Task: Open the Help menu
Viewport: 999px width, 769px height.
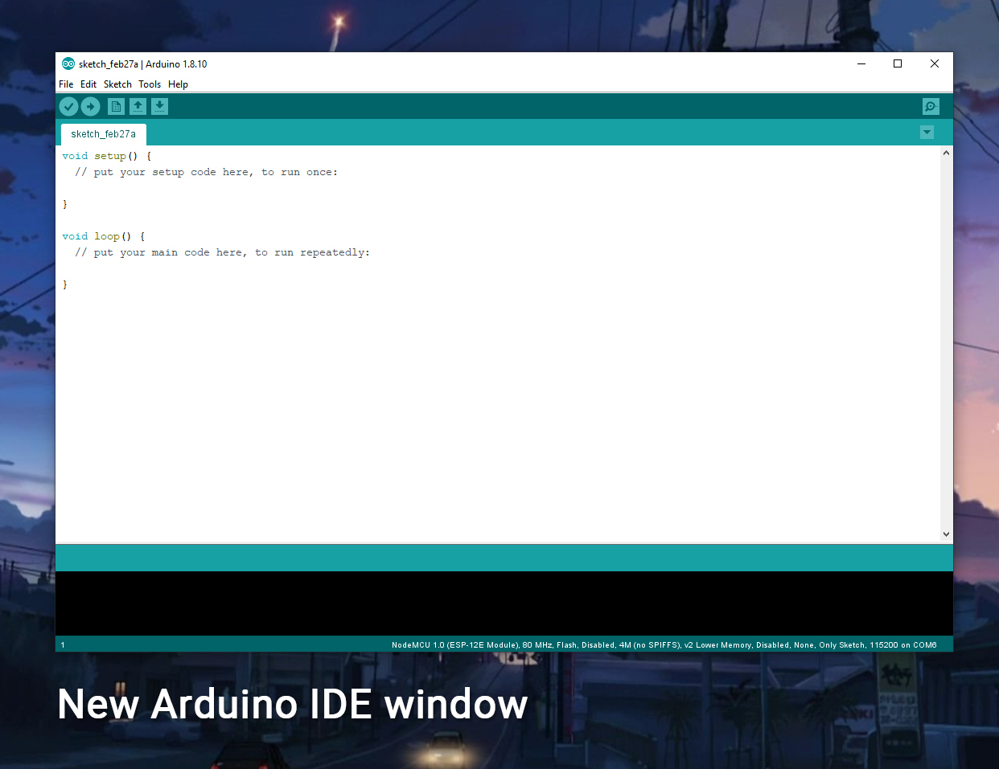Action: (178, 84)
